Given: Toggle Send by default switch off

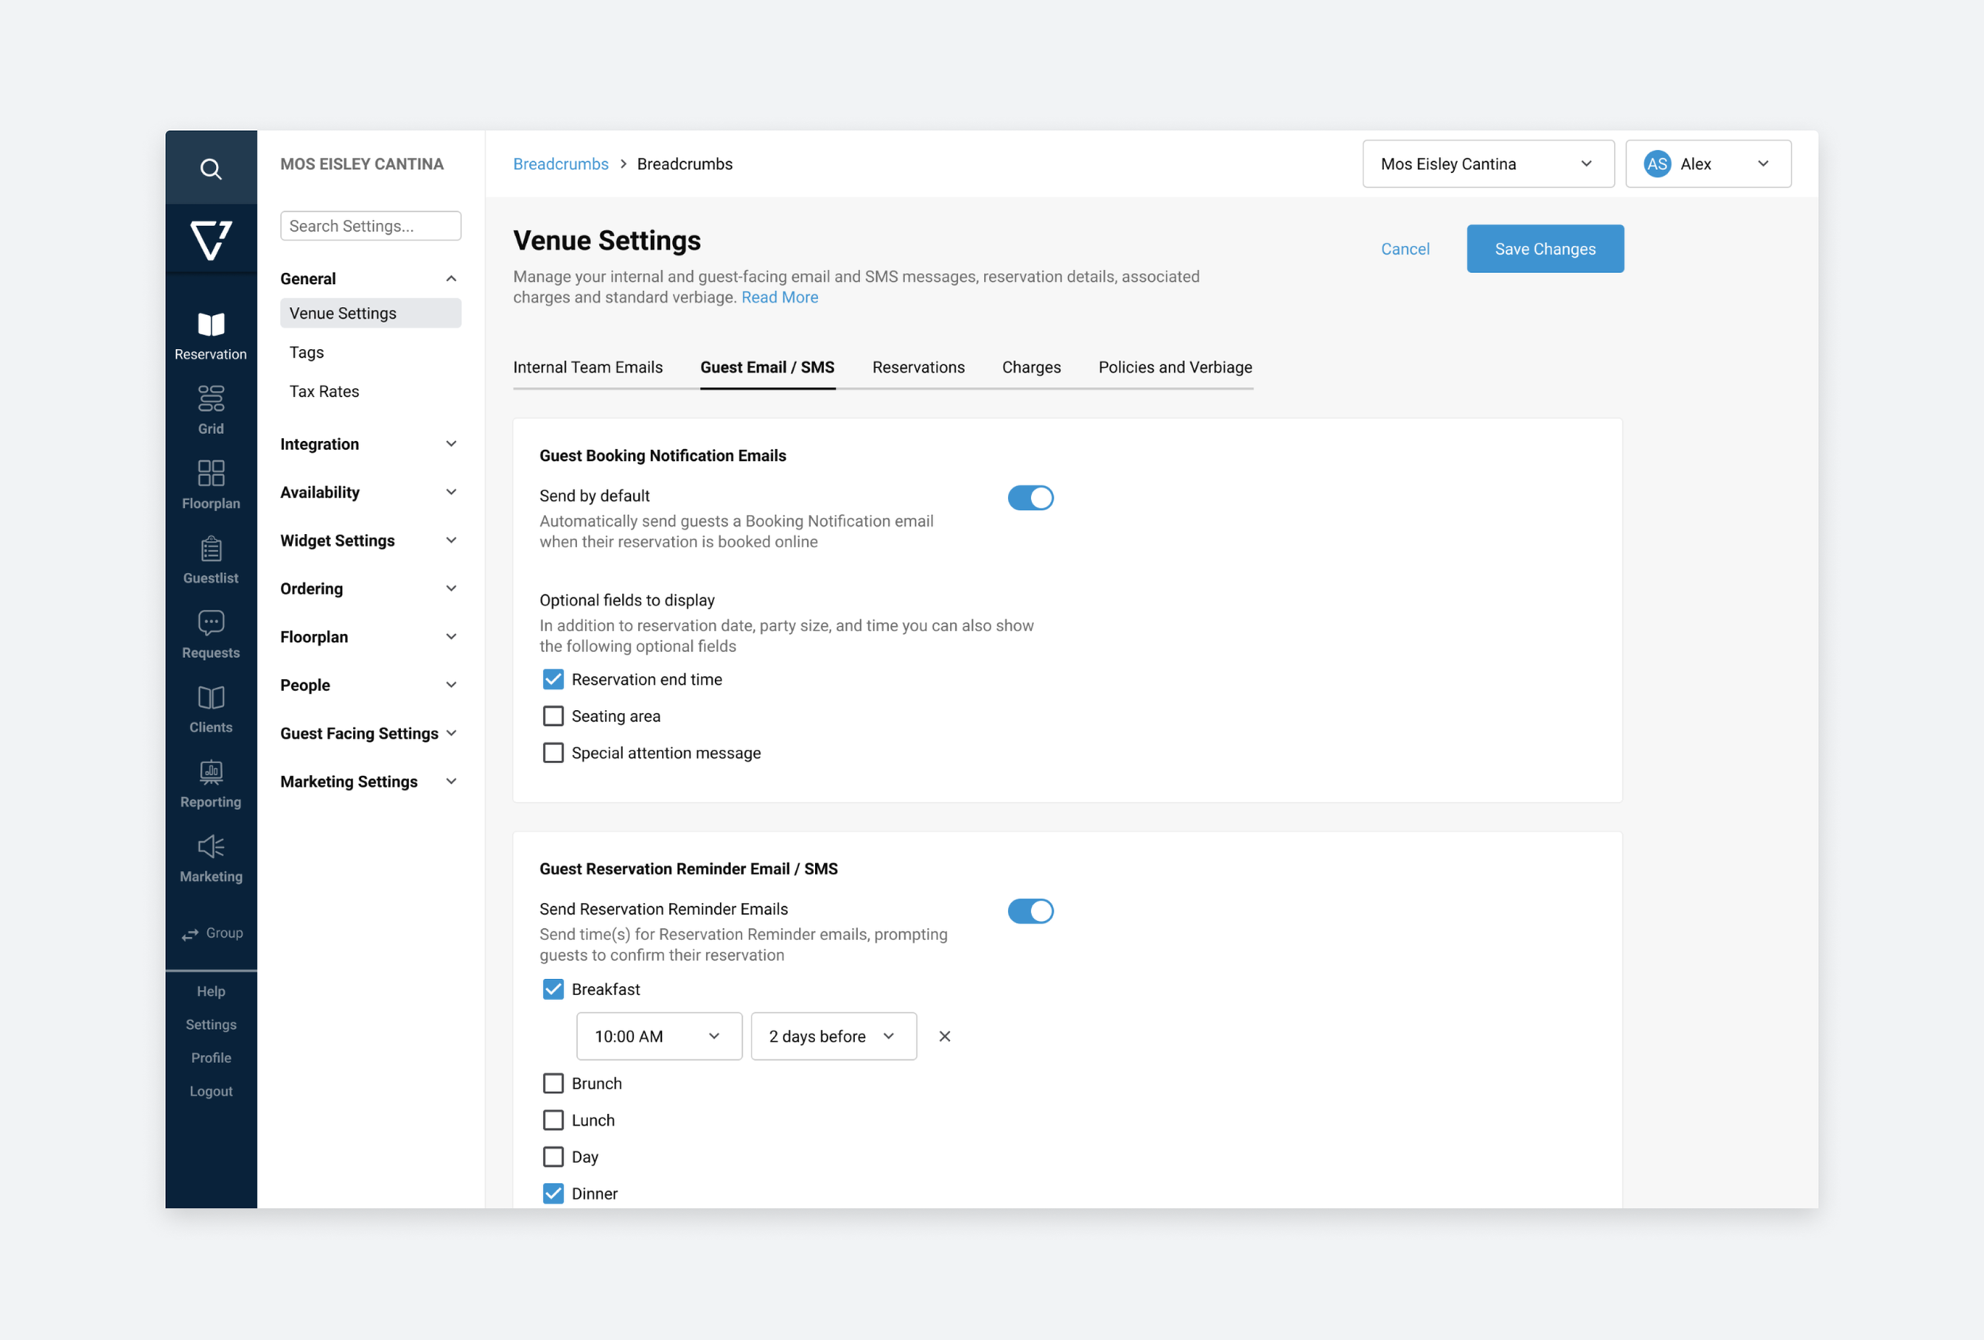Looking at the screenshot, I should pyautogui.click(x=1029, y=497).
